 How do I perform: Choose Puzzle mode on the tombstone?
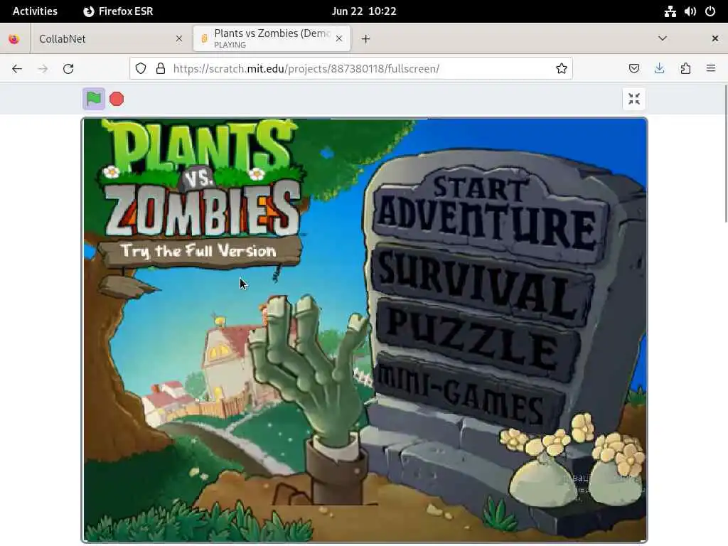coord(478,339)
